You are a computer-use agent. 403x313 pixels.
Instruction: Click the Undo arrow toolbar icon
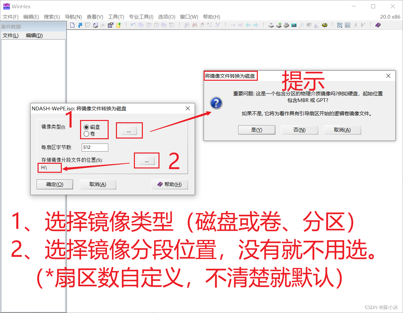tap(133, 25)
